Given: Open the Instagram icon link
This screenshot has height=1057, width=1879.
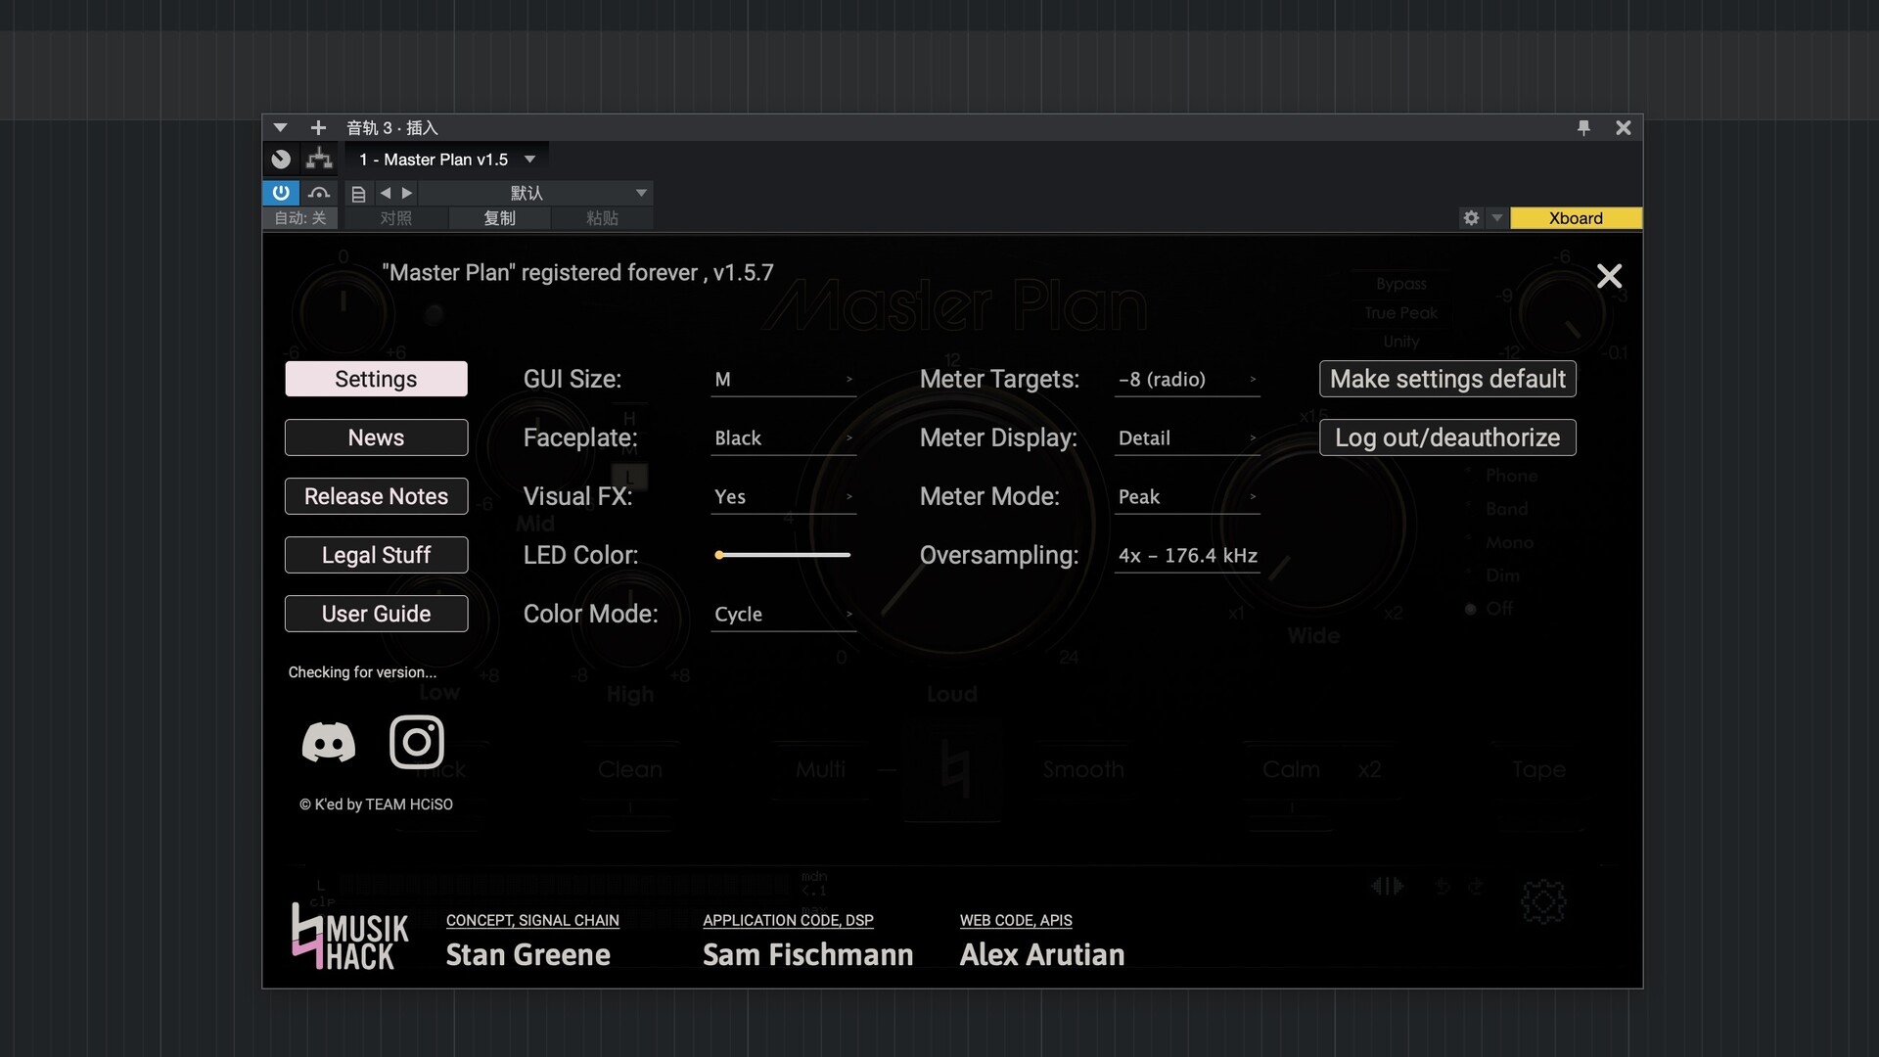Looking at the screenshot, I should 417,742.
